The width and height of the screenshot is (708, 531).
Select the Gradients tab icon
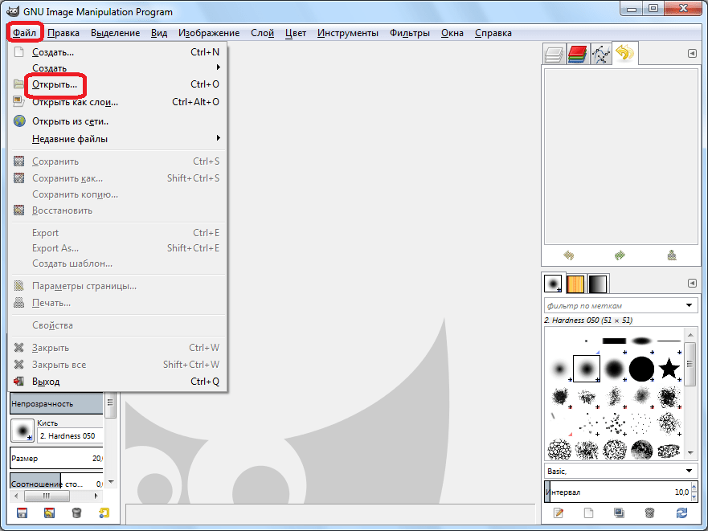pyautogui.click(x=598, y=284)
